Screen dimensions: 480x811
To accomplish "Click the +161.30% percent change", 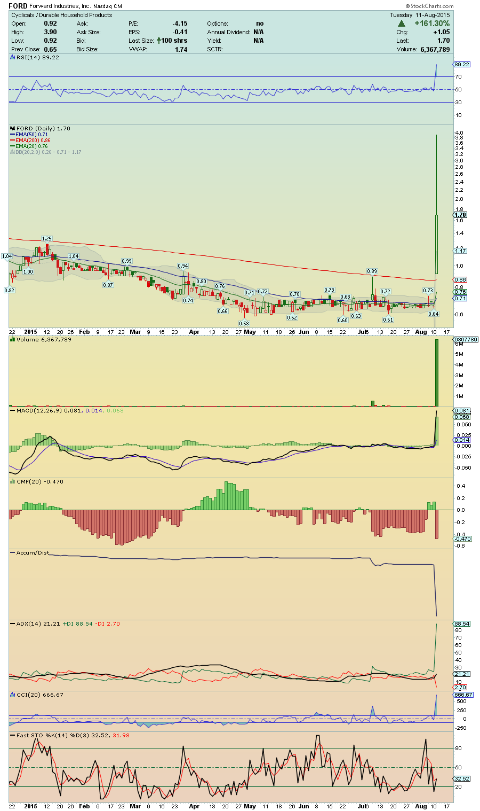I will pos(432,24).
